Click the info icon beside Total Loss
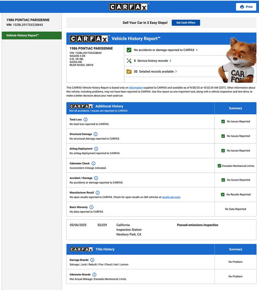Image resolution: width=259 pixels, height=290 pixels. pos(85,120)
